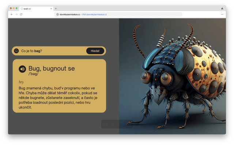Reload the page with the refresh icon
This screenshot has width=234, height=145.
pos(21,14)
